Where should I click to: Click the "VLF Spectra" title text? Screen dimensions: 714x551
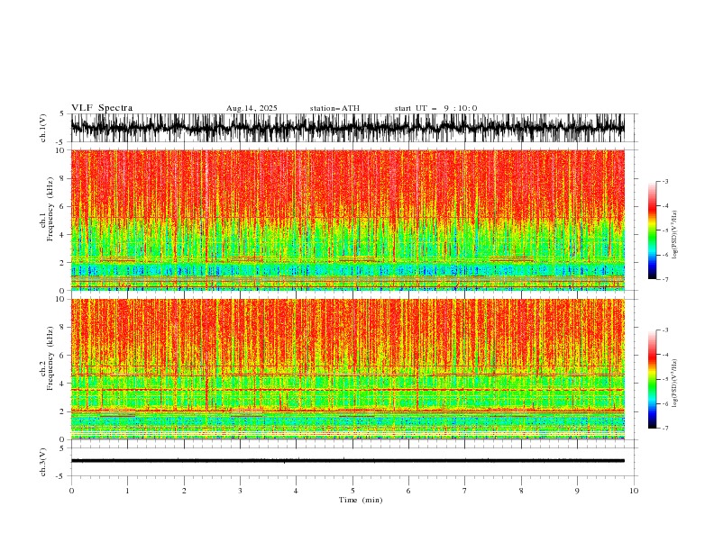click(102, 108)
